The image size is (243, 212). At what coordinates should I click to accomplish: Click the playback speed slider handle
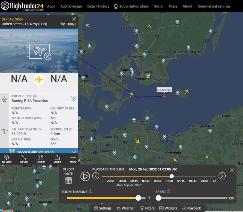(x=158, y=198)
